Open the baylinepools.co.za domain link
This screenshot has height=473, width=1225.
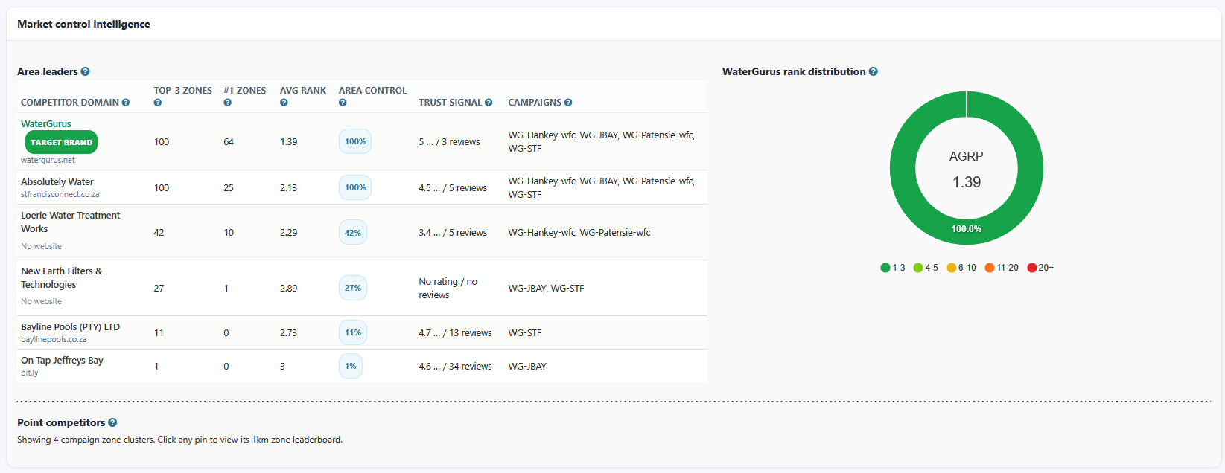(54, 339)
